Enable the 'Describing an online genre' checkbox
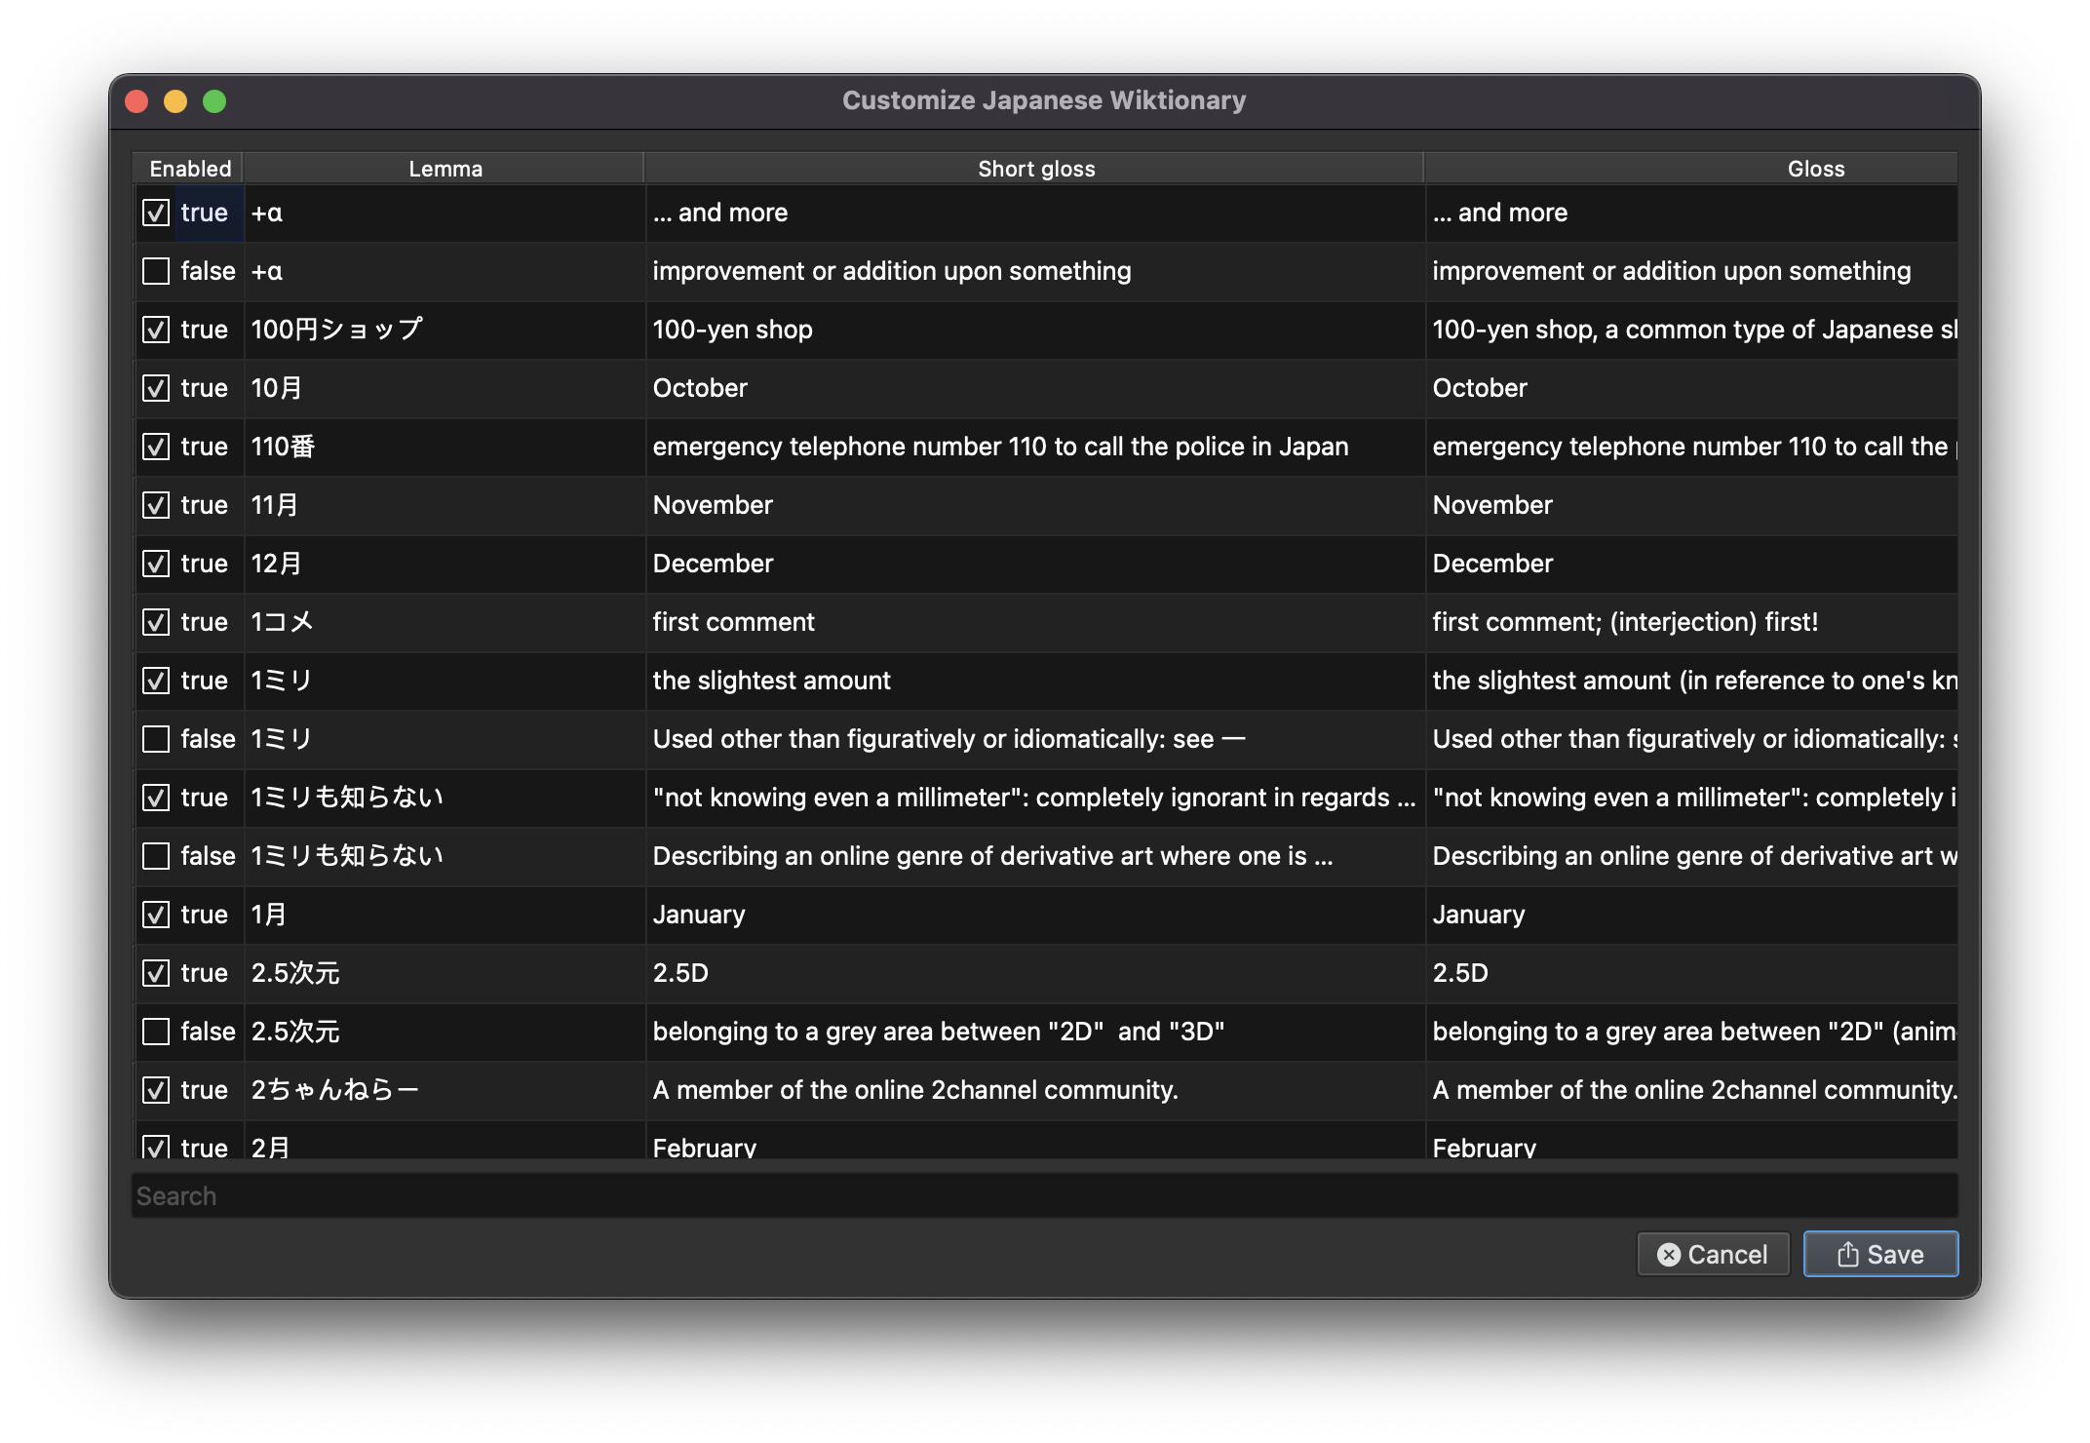The image size is (2090, 1443). [156, 856]
